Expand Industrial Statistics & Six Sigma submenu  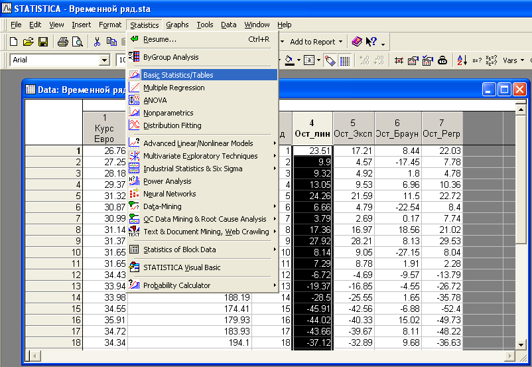(x=275, y=169)
